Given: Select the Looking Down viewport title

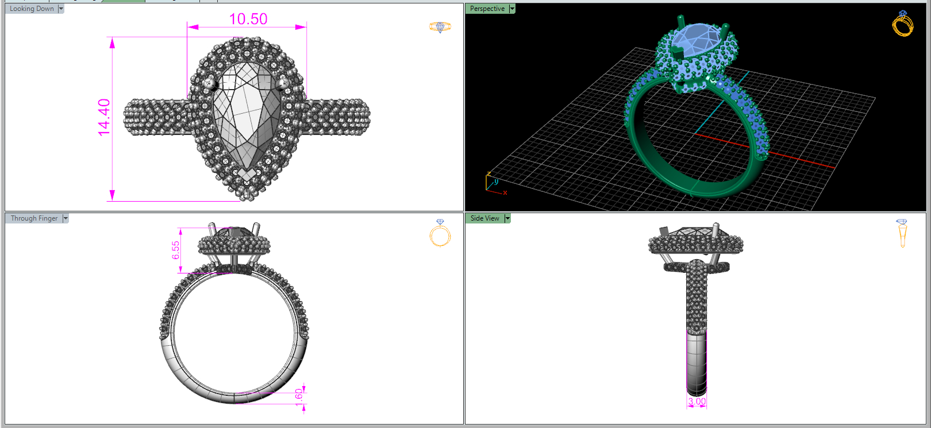Looking at the screenshot, I should [32, 9].
